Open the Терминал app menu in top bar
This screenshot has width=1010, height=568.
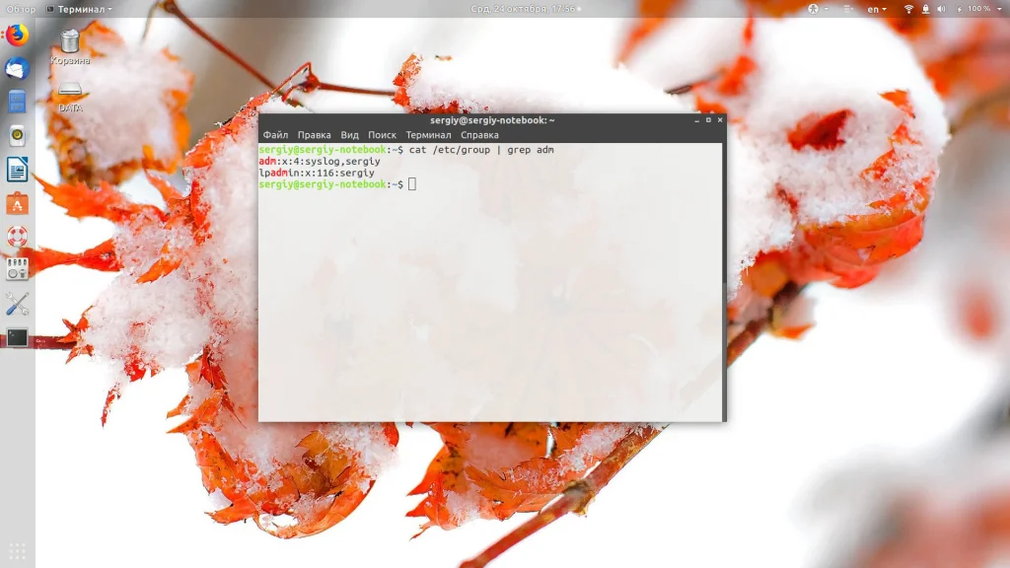point(79,9)
